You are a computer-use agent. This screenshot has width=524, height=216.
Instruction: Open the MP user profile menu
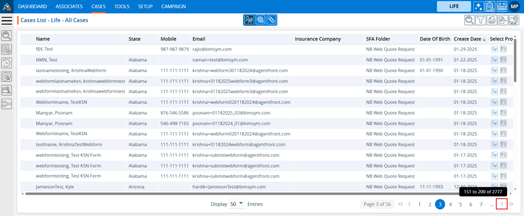tap(515, 6)
